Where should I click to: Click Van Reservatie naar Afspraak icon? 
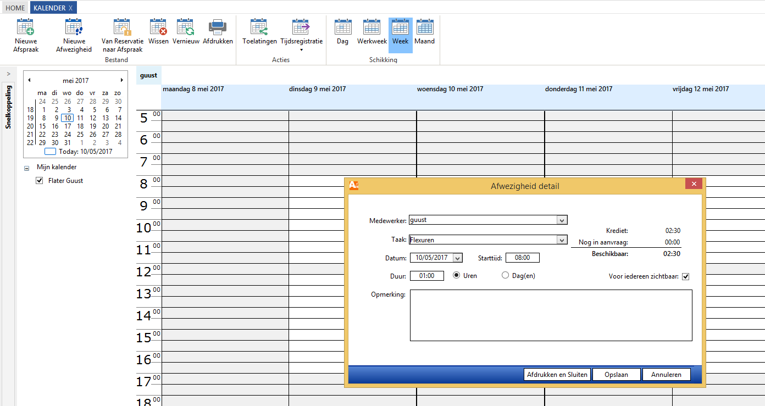coord(122,27)
